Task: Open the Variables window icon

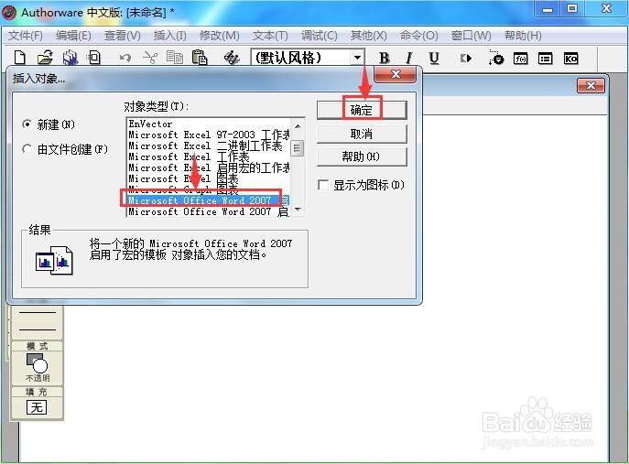Action: click(545, 59)
